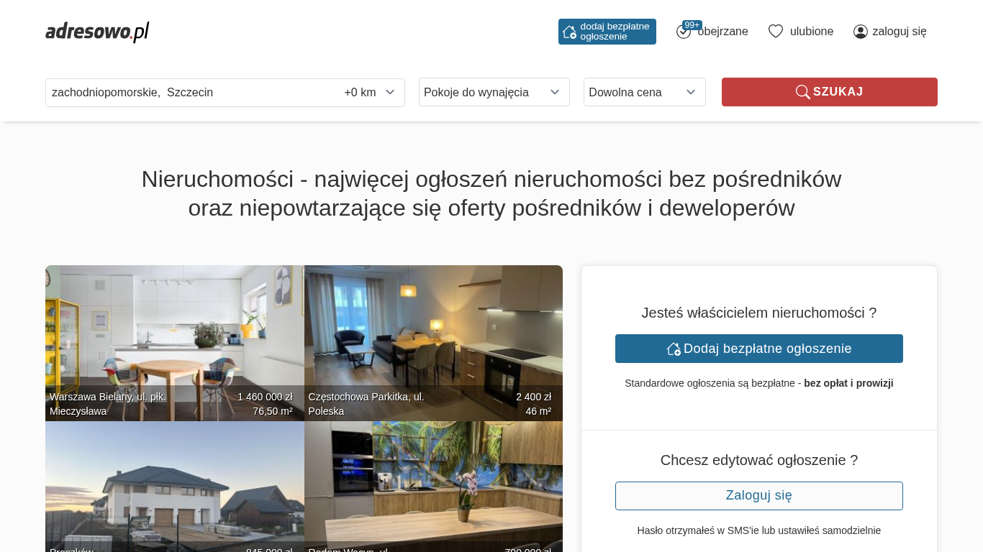The width and height of the screenshot is (983, 552).
Task: Open the obejrzane menu item
Action: (722, 32)
